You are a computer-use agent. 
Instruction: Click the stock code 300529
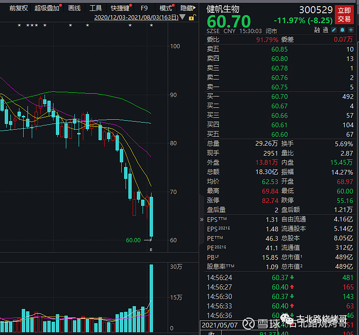[x=316, y=10]
